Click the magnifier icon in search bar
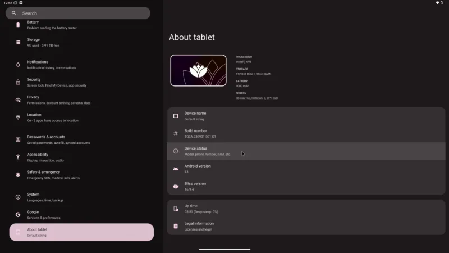Viewport: 449px width, 253px height. click(14, 13)
